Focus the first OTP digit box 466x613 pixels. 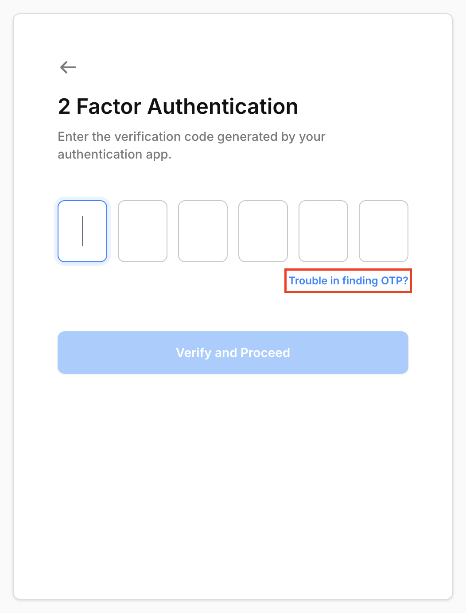(82, 231)
